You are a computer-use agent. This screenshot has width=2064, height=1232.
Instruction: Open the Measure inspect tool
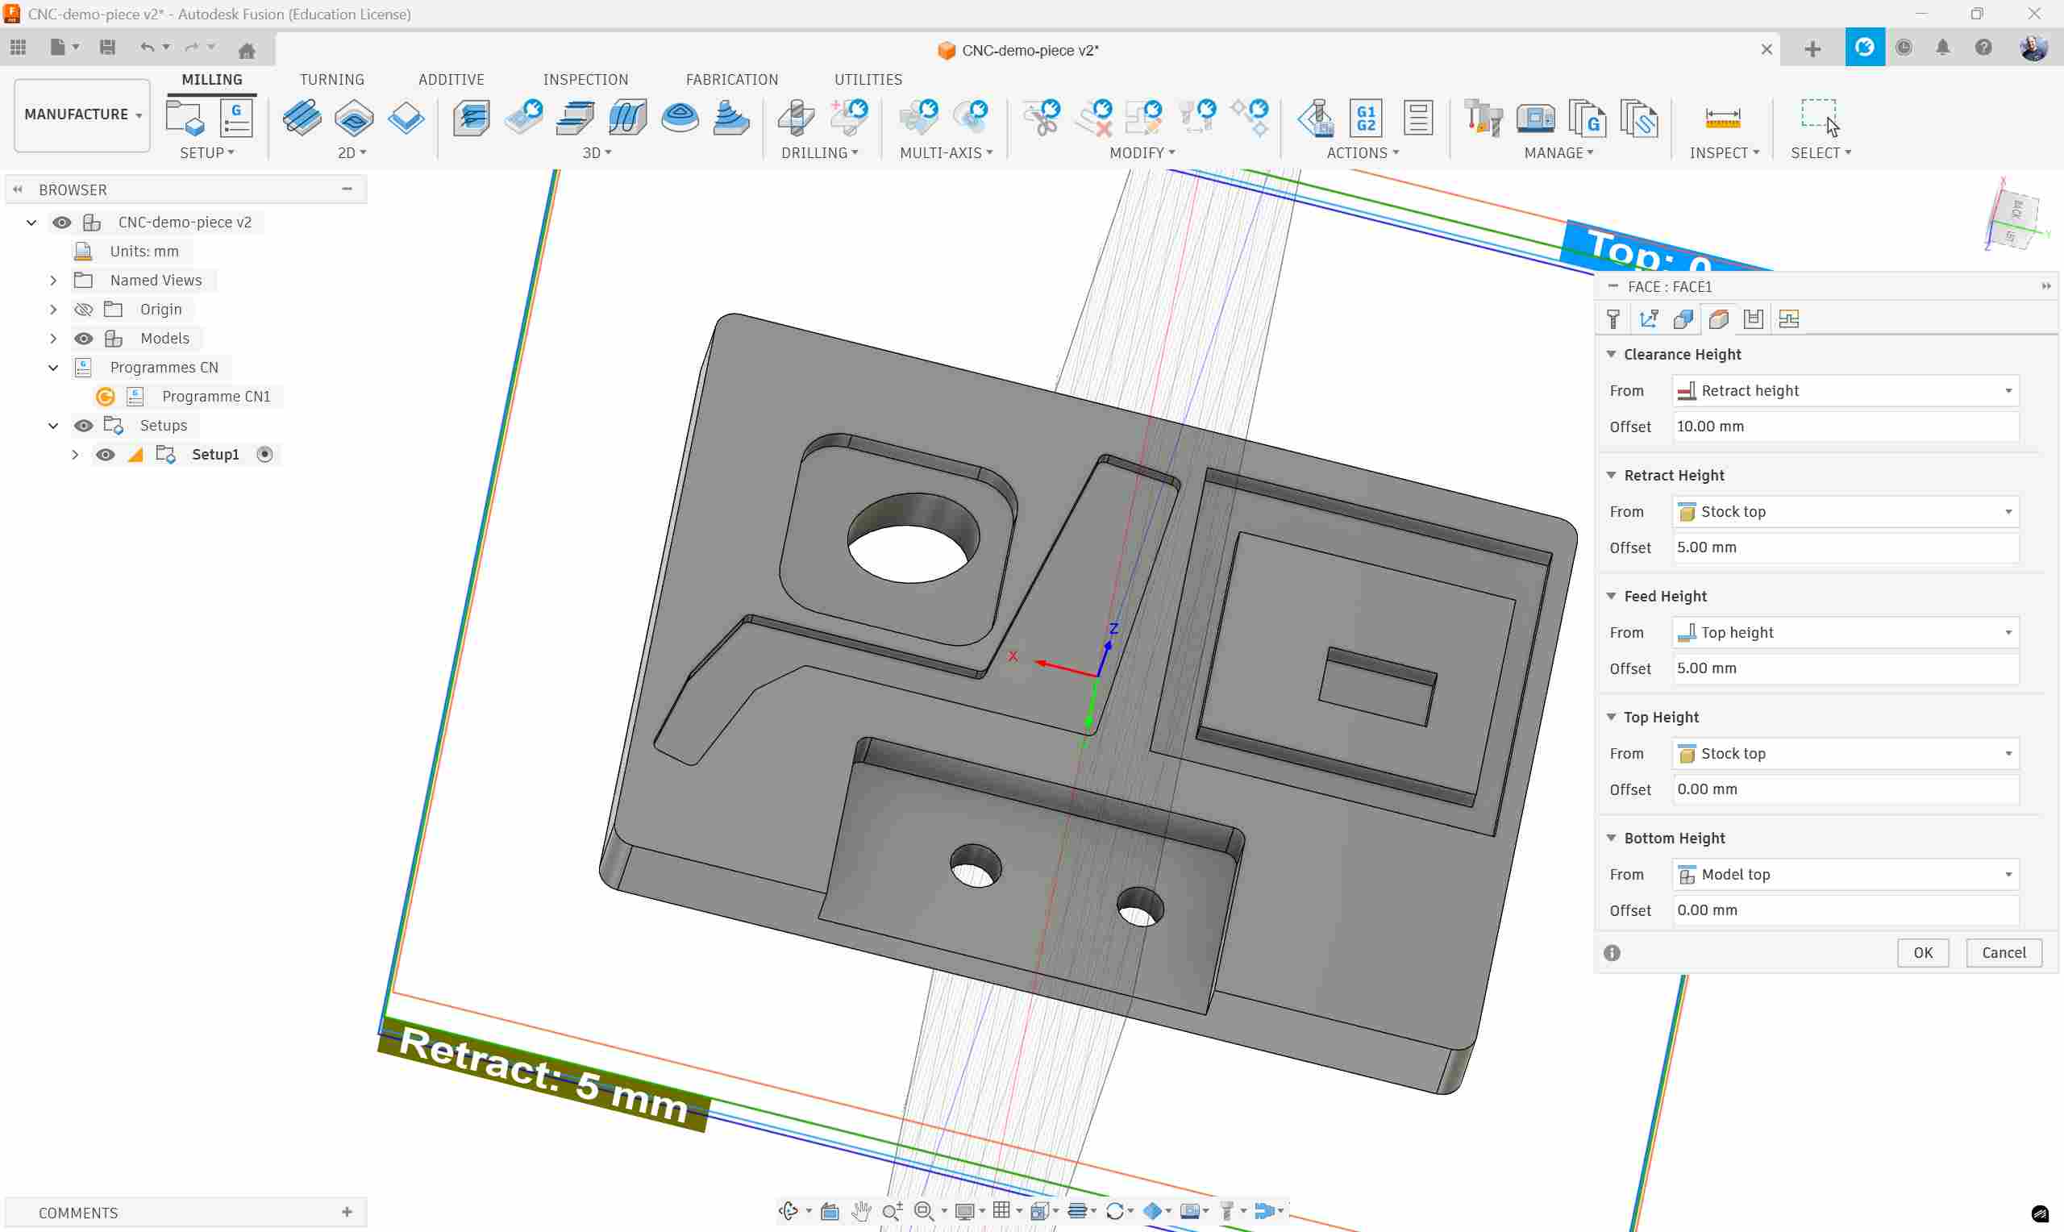pyautogui.click(x=1722, y=118)
